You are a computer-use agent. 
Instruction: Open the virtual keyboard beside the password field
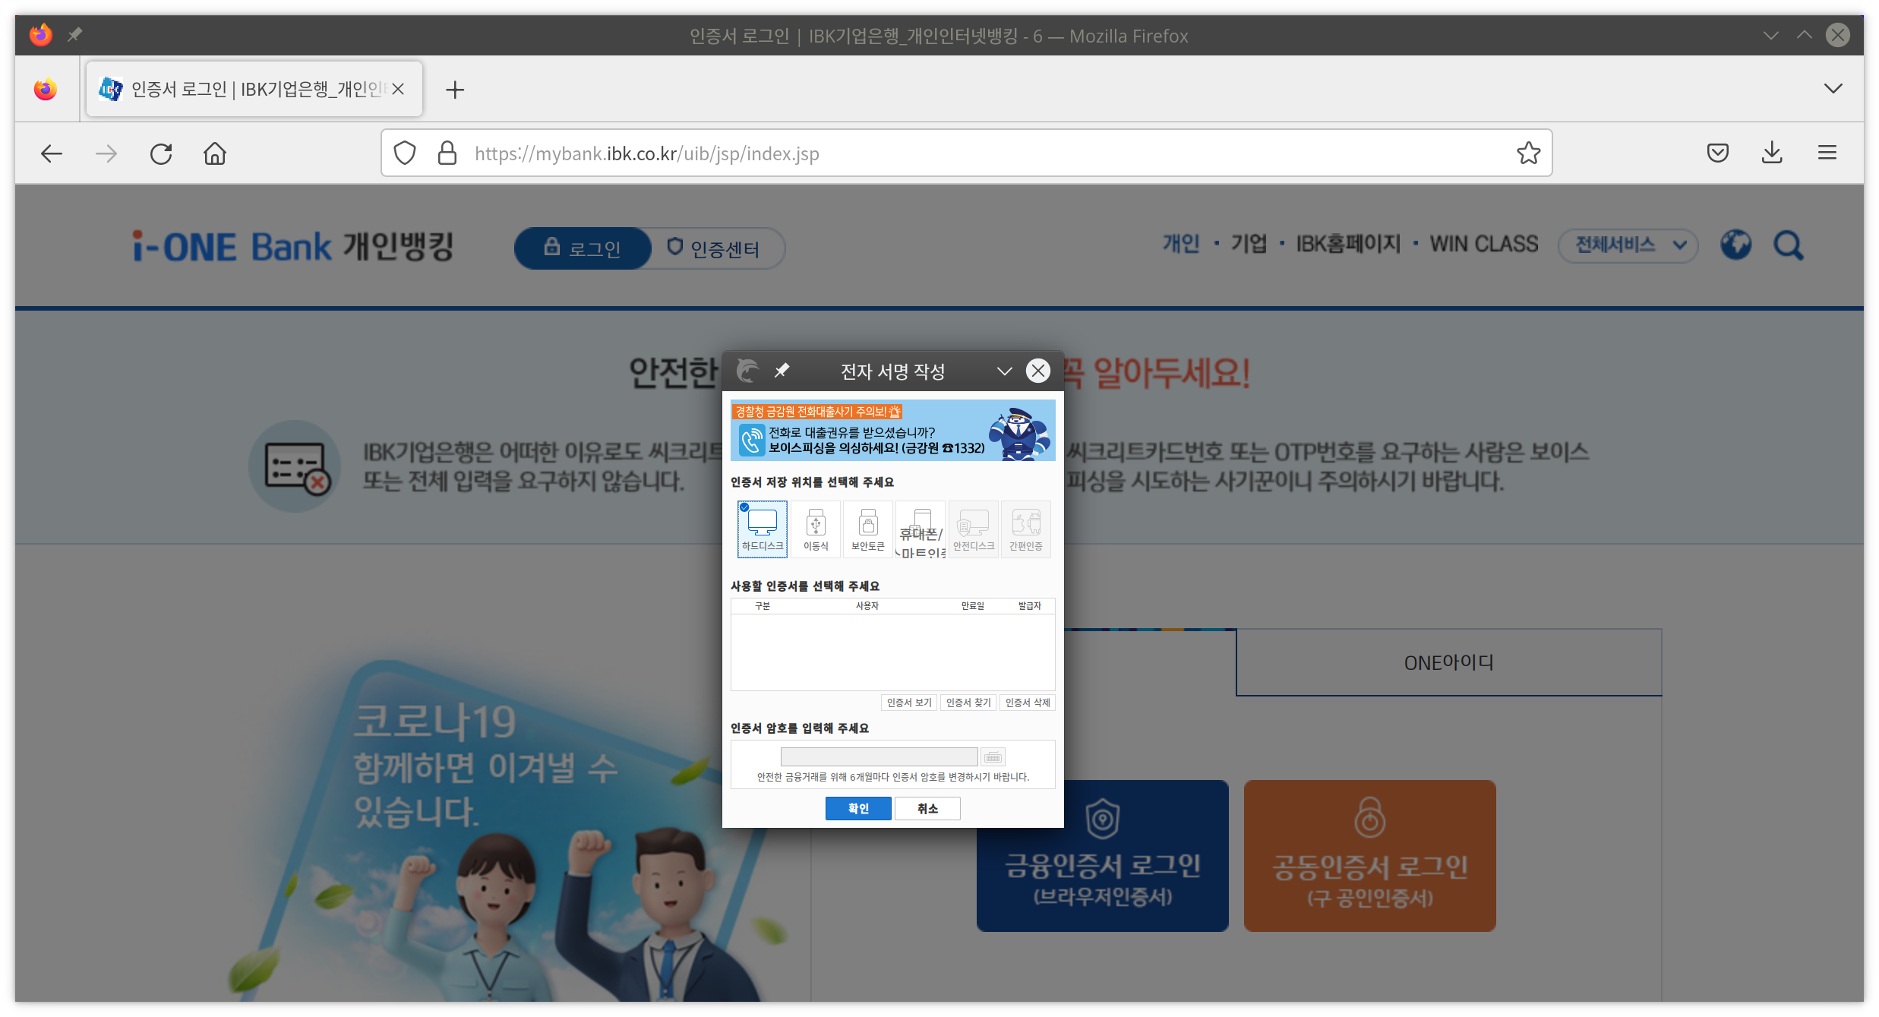click(x=993, y=756)
